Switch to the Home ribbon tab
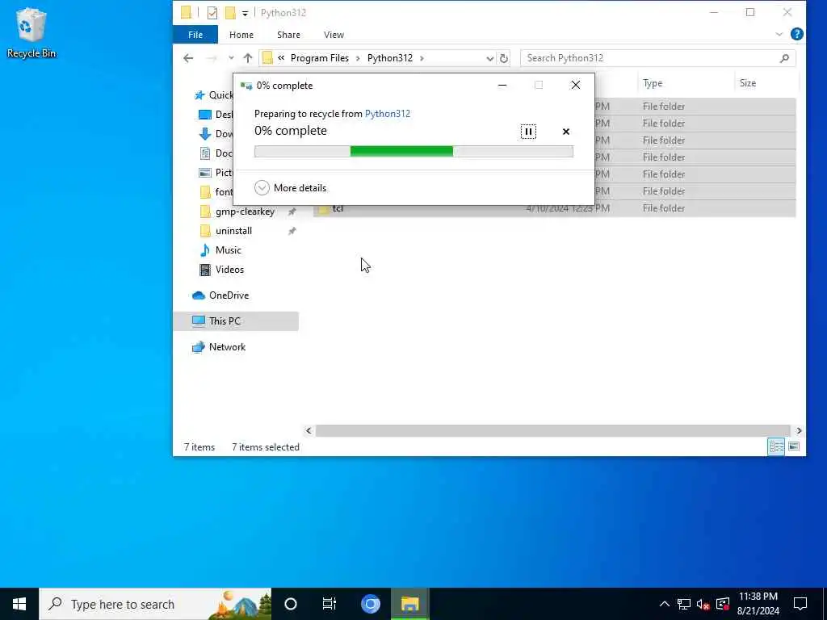Viewport: 827px width, 620px height. pos(241,35)
